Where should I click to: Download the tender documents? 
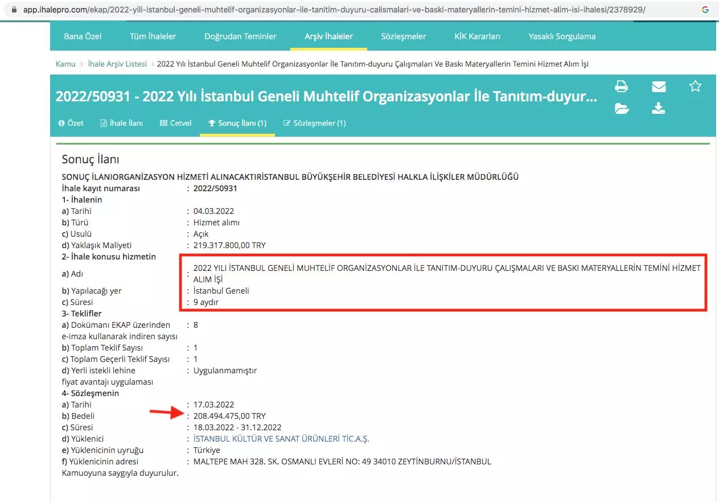click(658, 108)
